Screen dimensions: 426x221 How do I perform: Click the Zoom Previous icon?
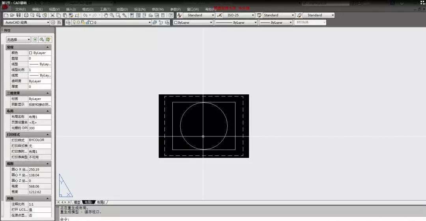(124, 15)
